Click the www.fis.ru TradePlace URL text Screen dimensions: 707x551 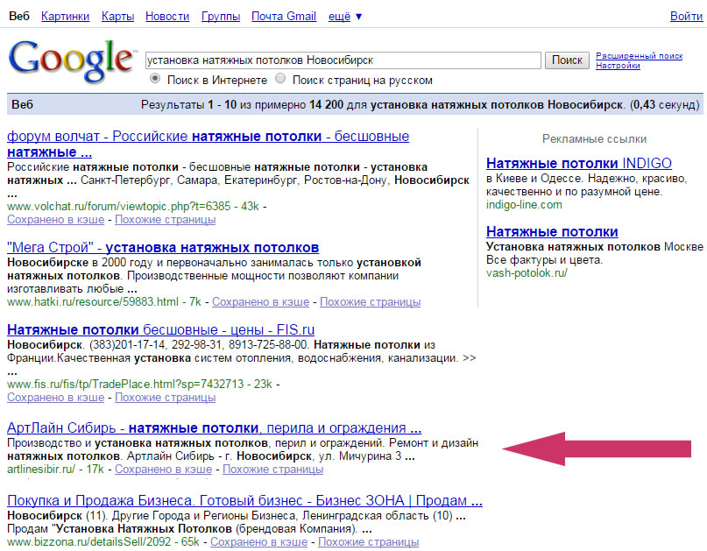(x=125, y=385)
